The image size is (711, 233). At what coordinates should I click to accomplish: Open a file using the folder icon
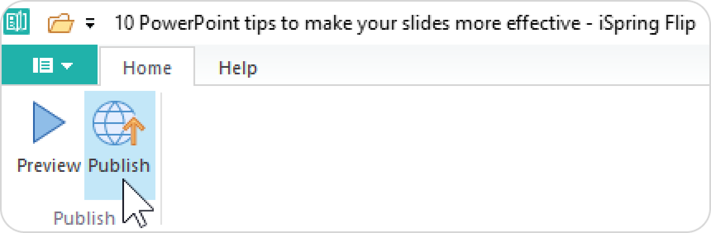(61, 24)
